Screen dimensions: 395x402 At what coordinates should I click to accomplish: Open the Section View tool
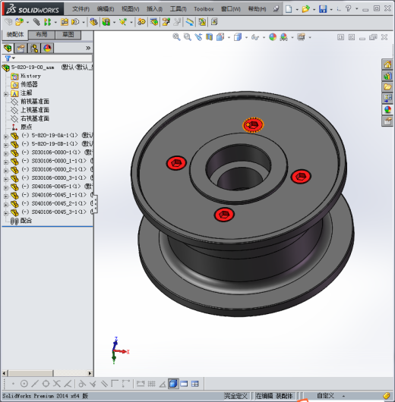[x=209, y=37]
